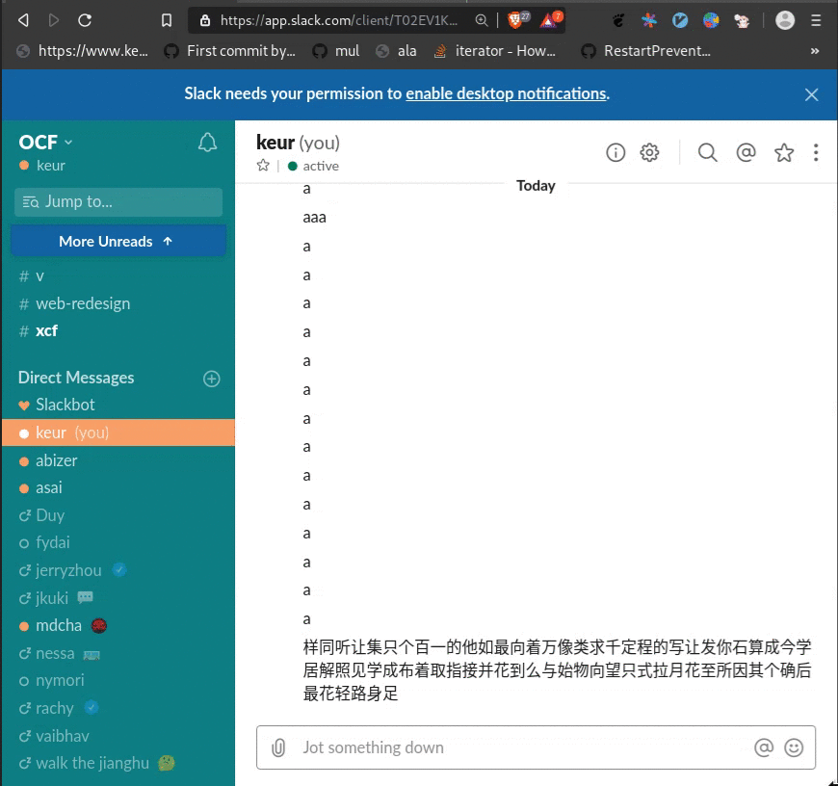The width and height of the screenshot is (838, 786).
Task: Open the 'ala' bookmark
Action: pos(396,51)
